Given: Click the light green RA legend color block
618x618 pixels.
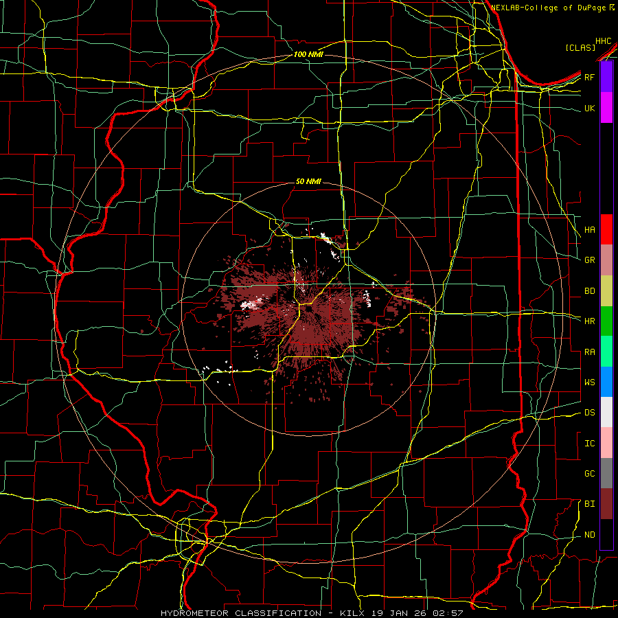Looking at the screenshot, I should tap(606, 352).
